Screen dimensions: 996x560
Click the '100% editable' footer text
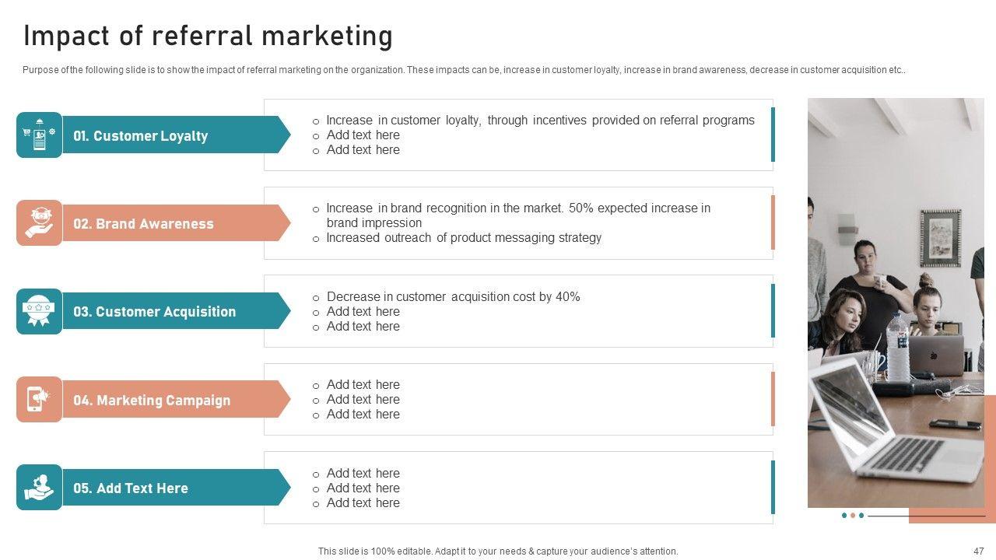point(498,551)
